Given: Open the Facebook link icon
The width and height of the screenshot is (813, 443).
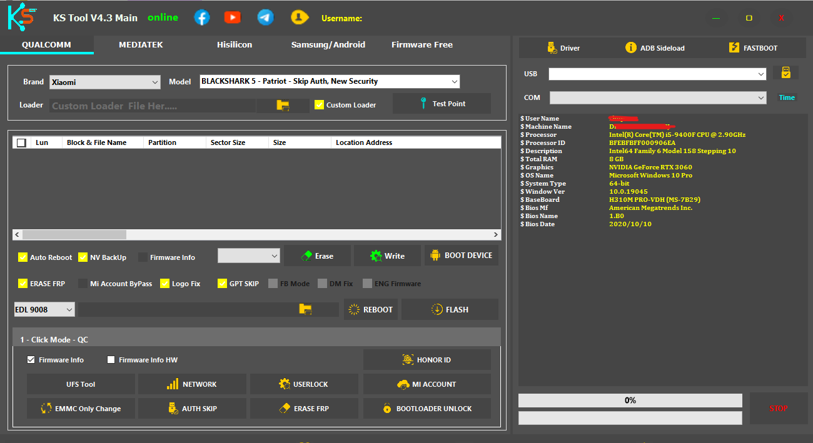Looking at the screenshot, I should (x=202, y=17).
